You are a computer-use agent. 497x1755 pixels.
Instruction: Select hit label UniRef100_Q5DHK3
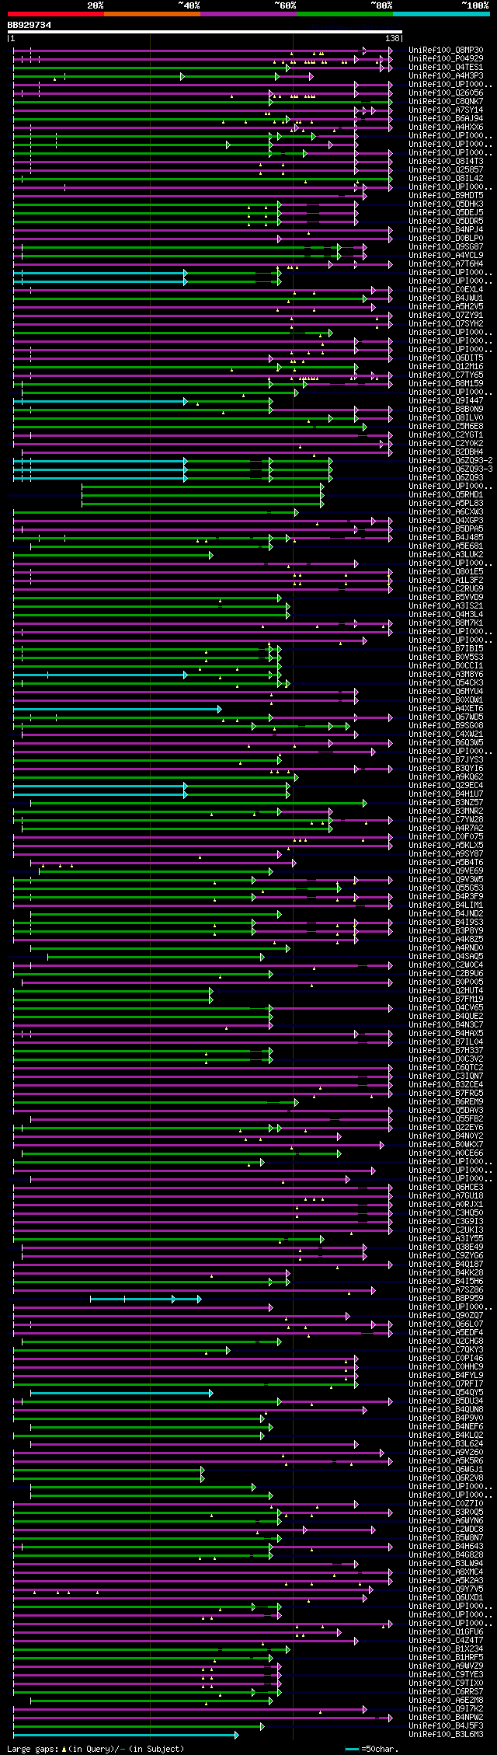446,204
